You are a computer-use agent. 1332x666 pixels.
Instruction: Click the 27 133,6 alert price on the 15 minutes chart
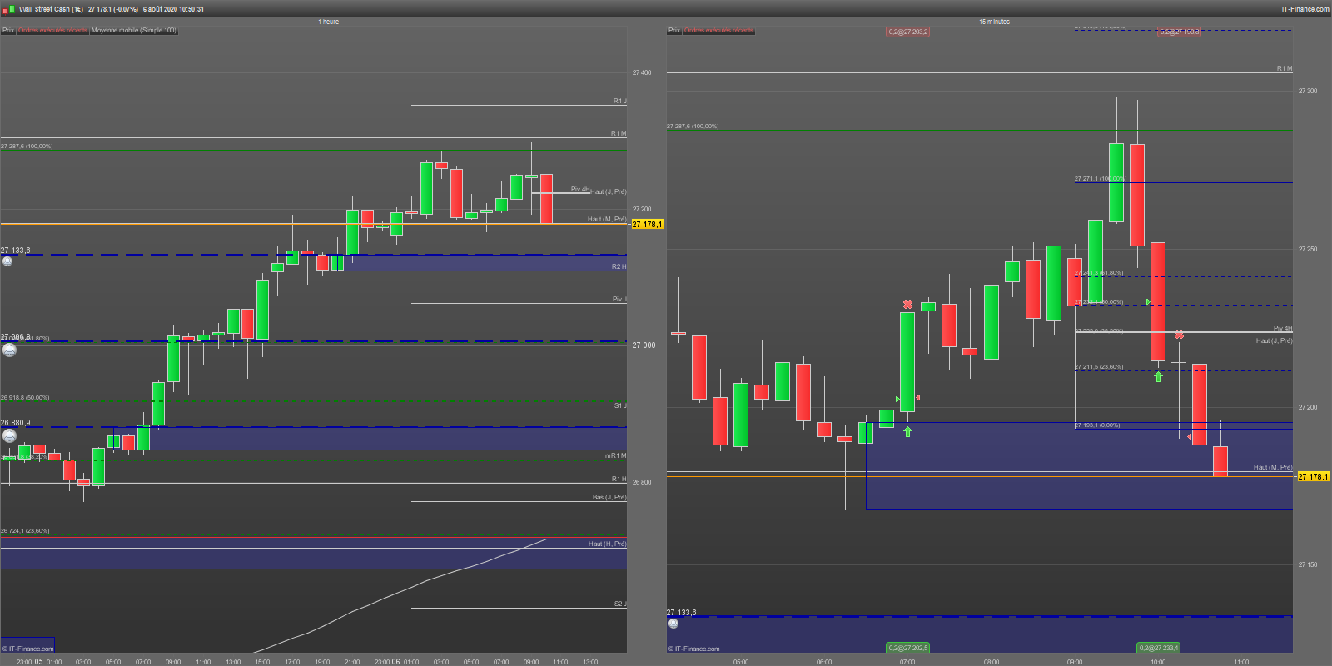(682, 612)
